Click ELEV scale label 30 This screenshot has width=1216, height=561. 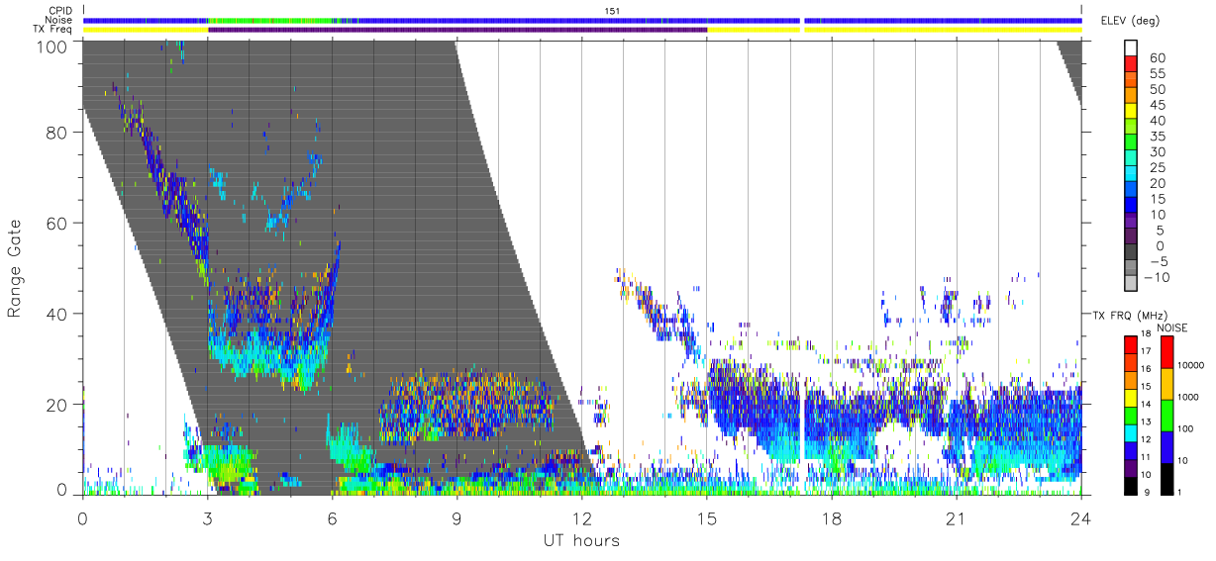coord(1158,152)
